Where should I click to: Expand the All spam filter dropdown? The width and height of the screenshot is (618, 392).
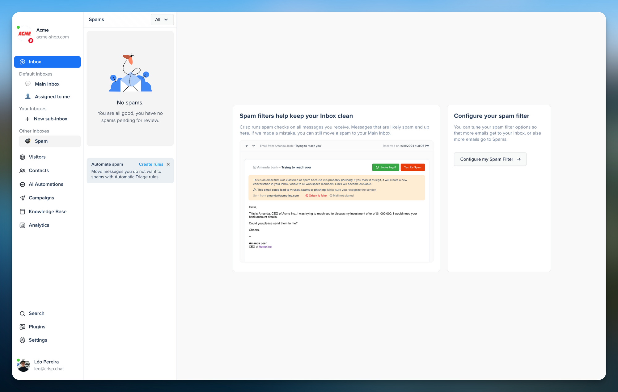coord(162,19)
